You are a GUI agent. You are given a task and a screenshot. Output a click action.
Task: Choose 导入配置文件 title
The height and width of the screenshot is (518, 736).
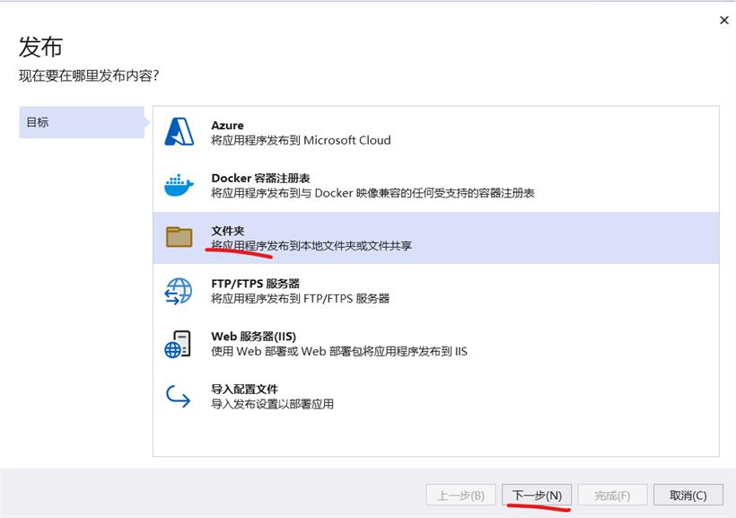click(244, 389)
